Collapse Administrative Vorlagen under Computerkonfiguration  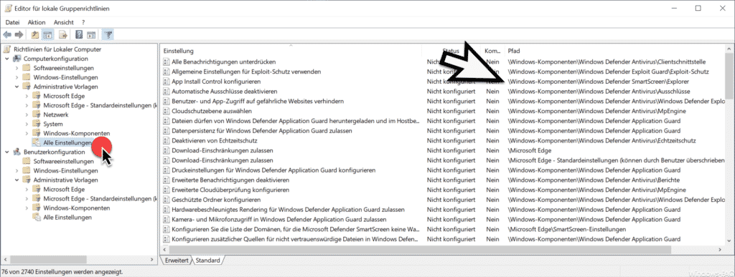17,87
